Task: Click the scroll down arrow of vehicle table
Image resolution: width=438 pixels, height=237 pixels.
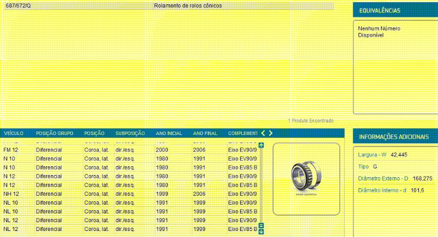Action: click(x=261, y=232)
